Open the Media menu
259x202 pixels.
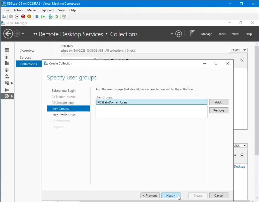(31, 10)
